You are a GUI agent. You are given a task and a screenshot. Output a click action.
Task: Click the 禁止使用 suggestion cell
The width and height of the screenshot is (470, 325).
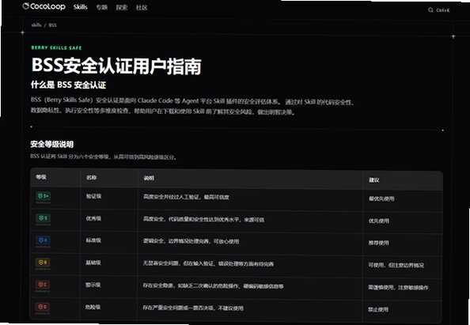click(x=378, y=309)
